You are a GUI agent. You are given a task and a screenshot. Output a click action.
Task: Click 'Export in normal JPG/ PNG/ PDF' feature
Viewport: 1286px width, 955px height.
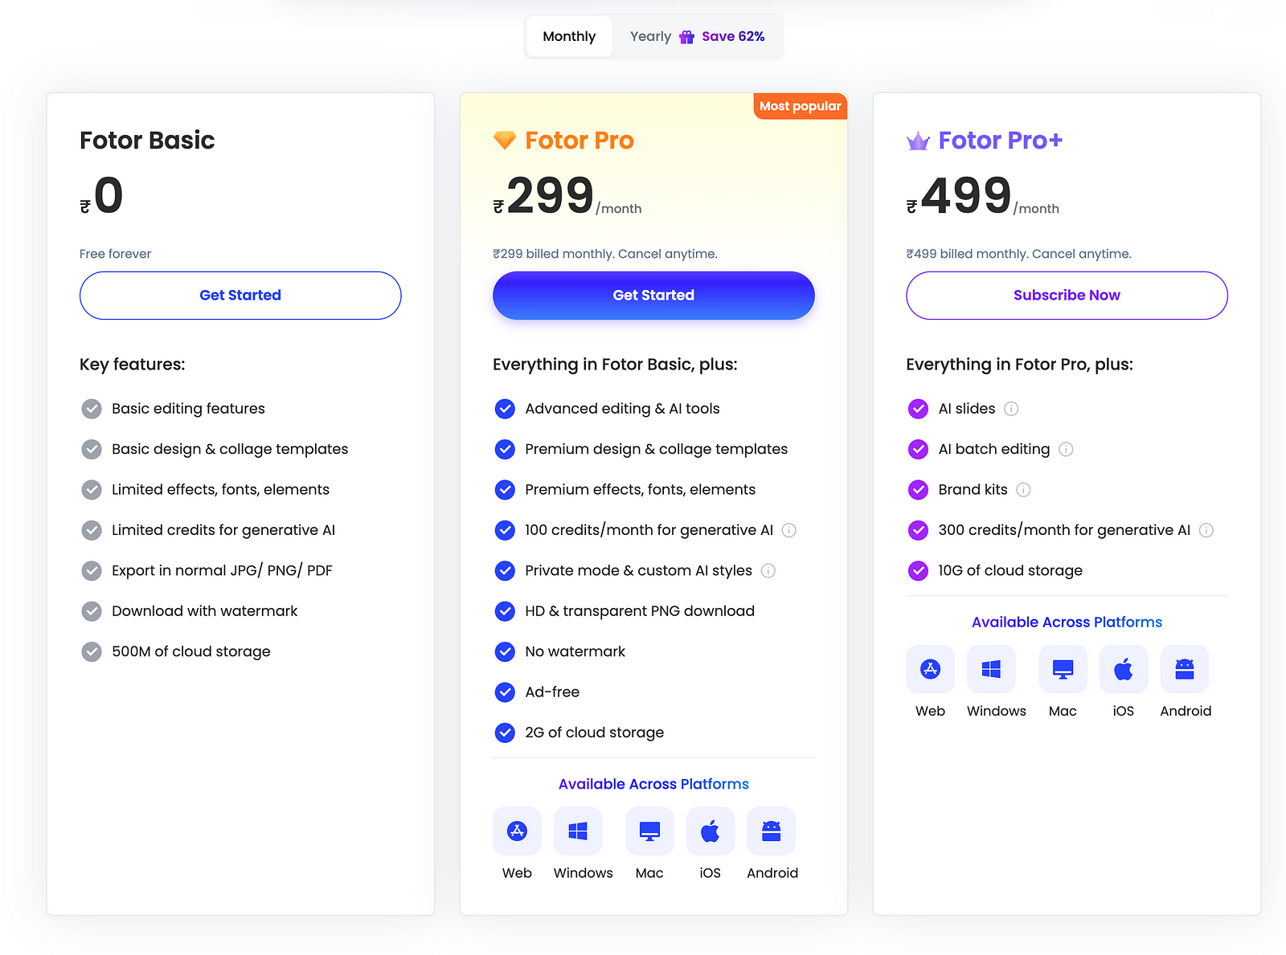coord(222,571)
